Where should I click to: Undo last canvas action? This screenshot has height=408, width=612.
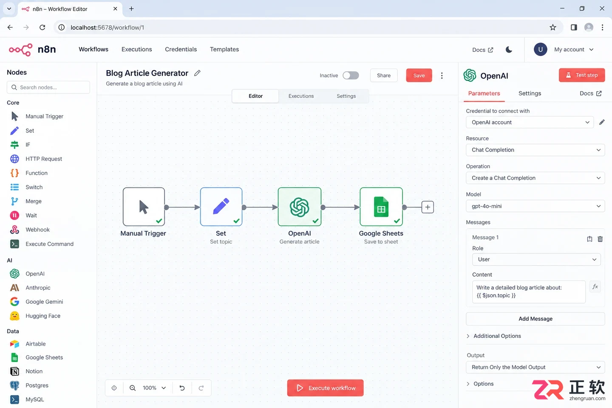pyautogui.click(x=182, y=388)
